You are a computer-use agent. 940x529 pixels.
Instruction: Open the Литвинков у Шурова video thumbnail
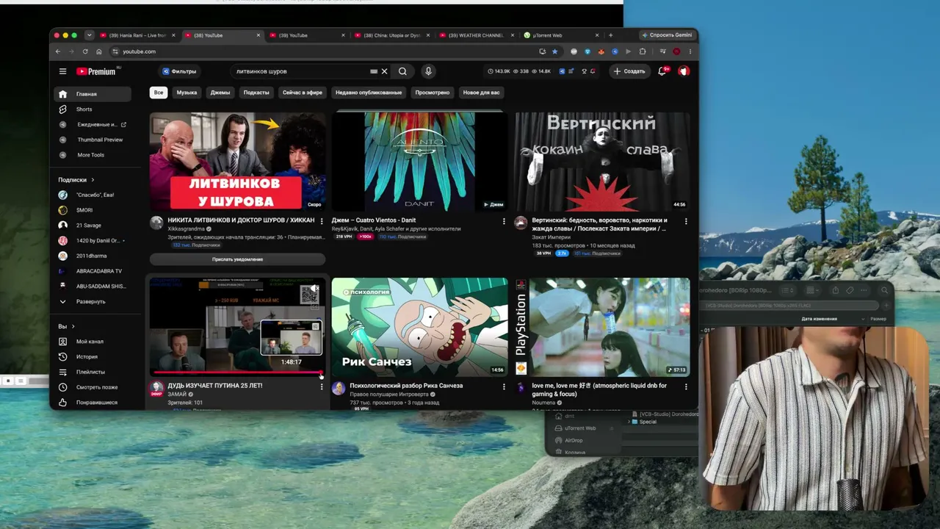point(237,162)
